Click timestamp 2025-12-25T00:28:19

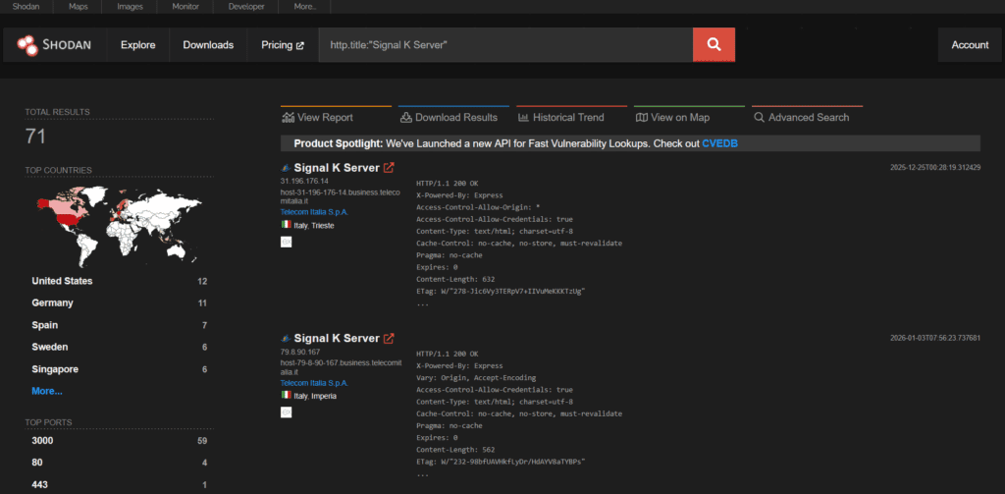click(x=935, y=167)
